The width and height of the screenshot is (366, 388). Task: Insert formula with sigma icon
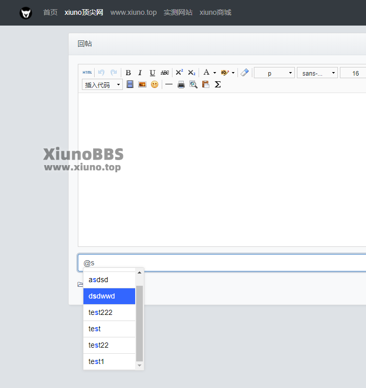tap(218, 85)
